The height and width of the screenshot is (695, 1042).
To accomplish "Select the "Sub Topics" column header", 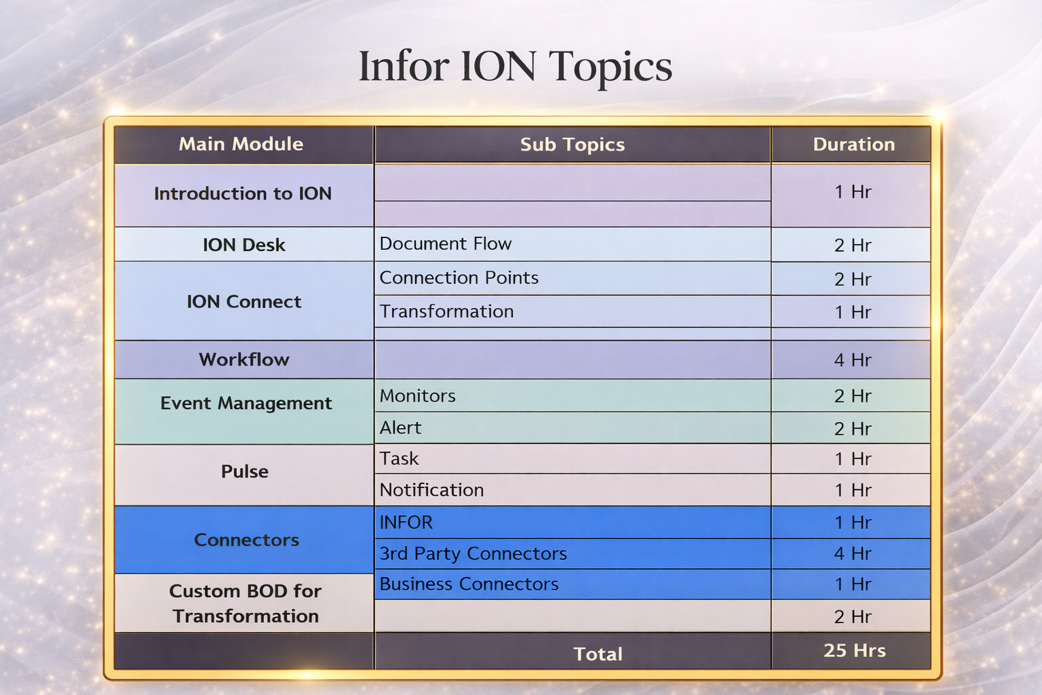I will click(x=572, y=144).
